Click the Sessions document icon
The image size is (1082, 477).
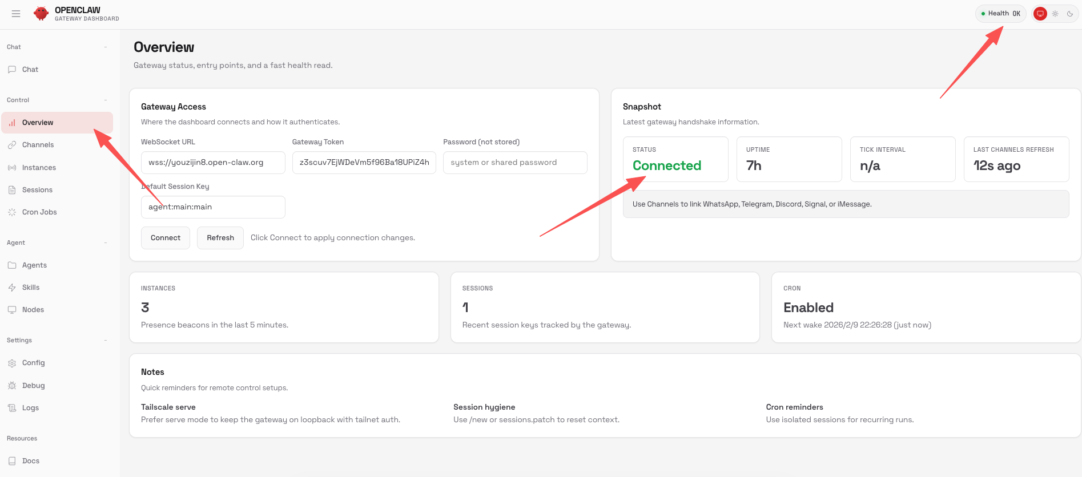(12, 190)
